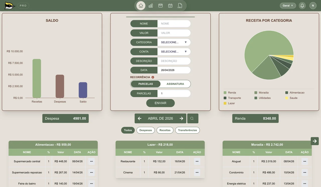Toggle the Renda legend entry

click(230, 93)
